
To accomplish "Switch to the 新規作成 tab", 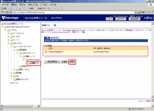I will 55,38.
